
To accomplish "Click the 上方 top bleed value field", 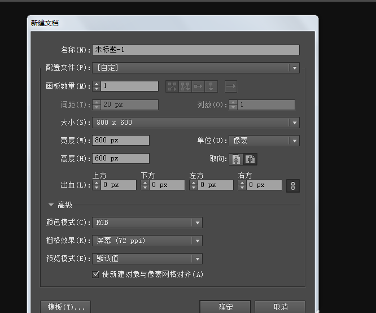I will [119, 185].
